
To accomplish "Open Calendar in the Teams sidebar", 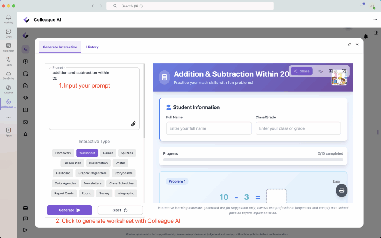I will tap(8, 47).
